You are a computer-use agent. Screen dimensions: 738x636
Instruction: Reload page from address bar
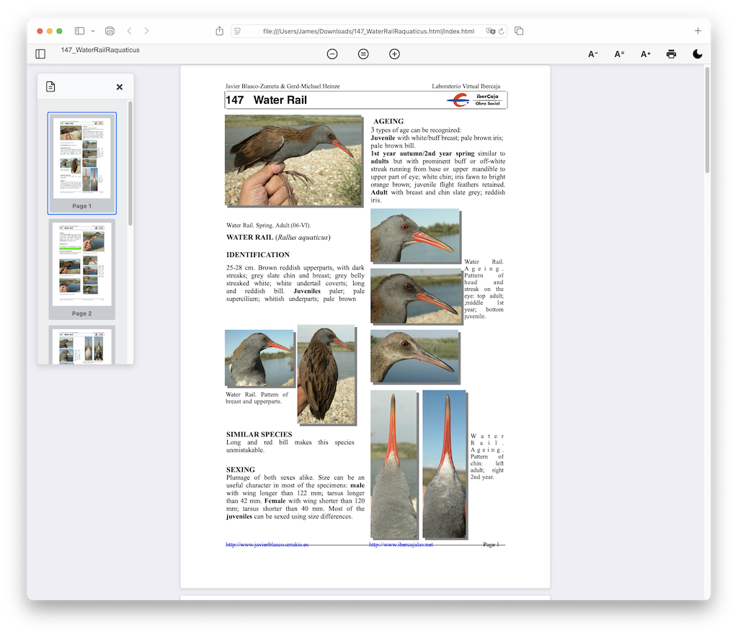500,31
